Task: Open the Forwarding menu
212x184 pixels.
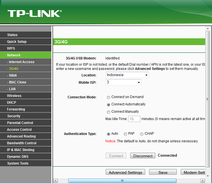Action: (26, 109)
